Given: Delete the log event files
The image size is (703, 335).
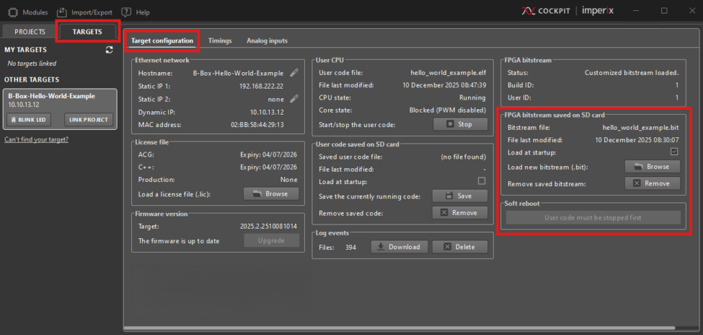Looking at the screenshot, I should click(459, 246).
